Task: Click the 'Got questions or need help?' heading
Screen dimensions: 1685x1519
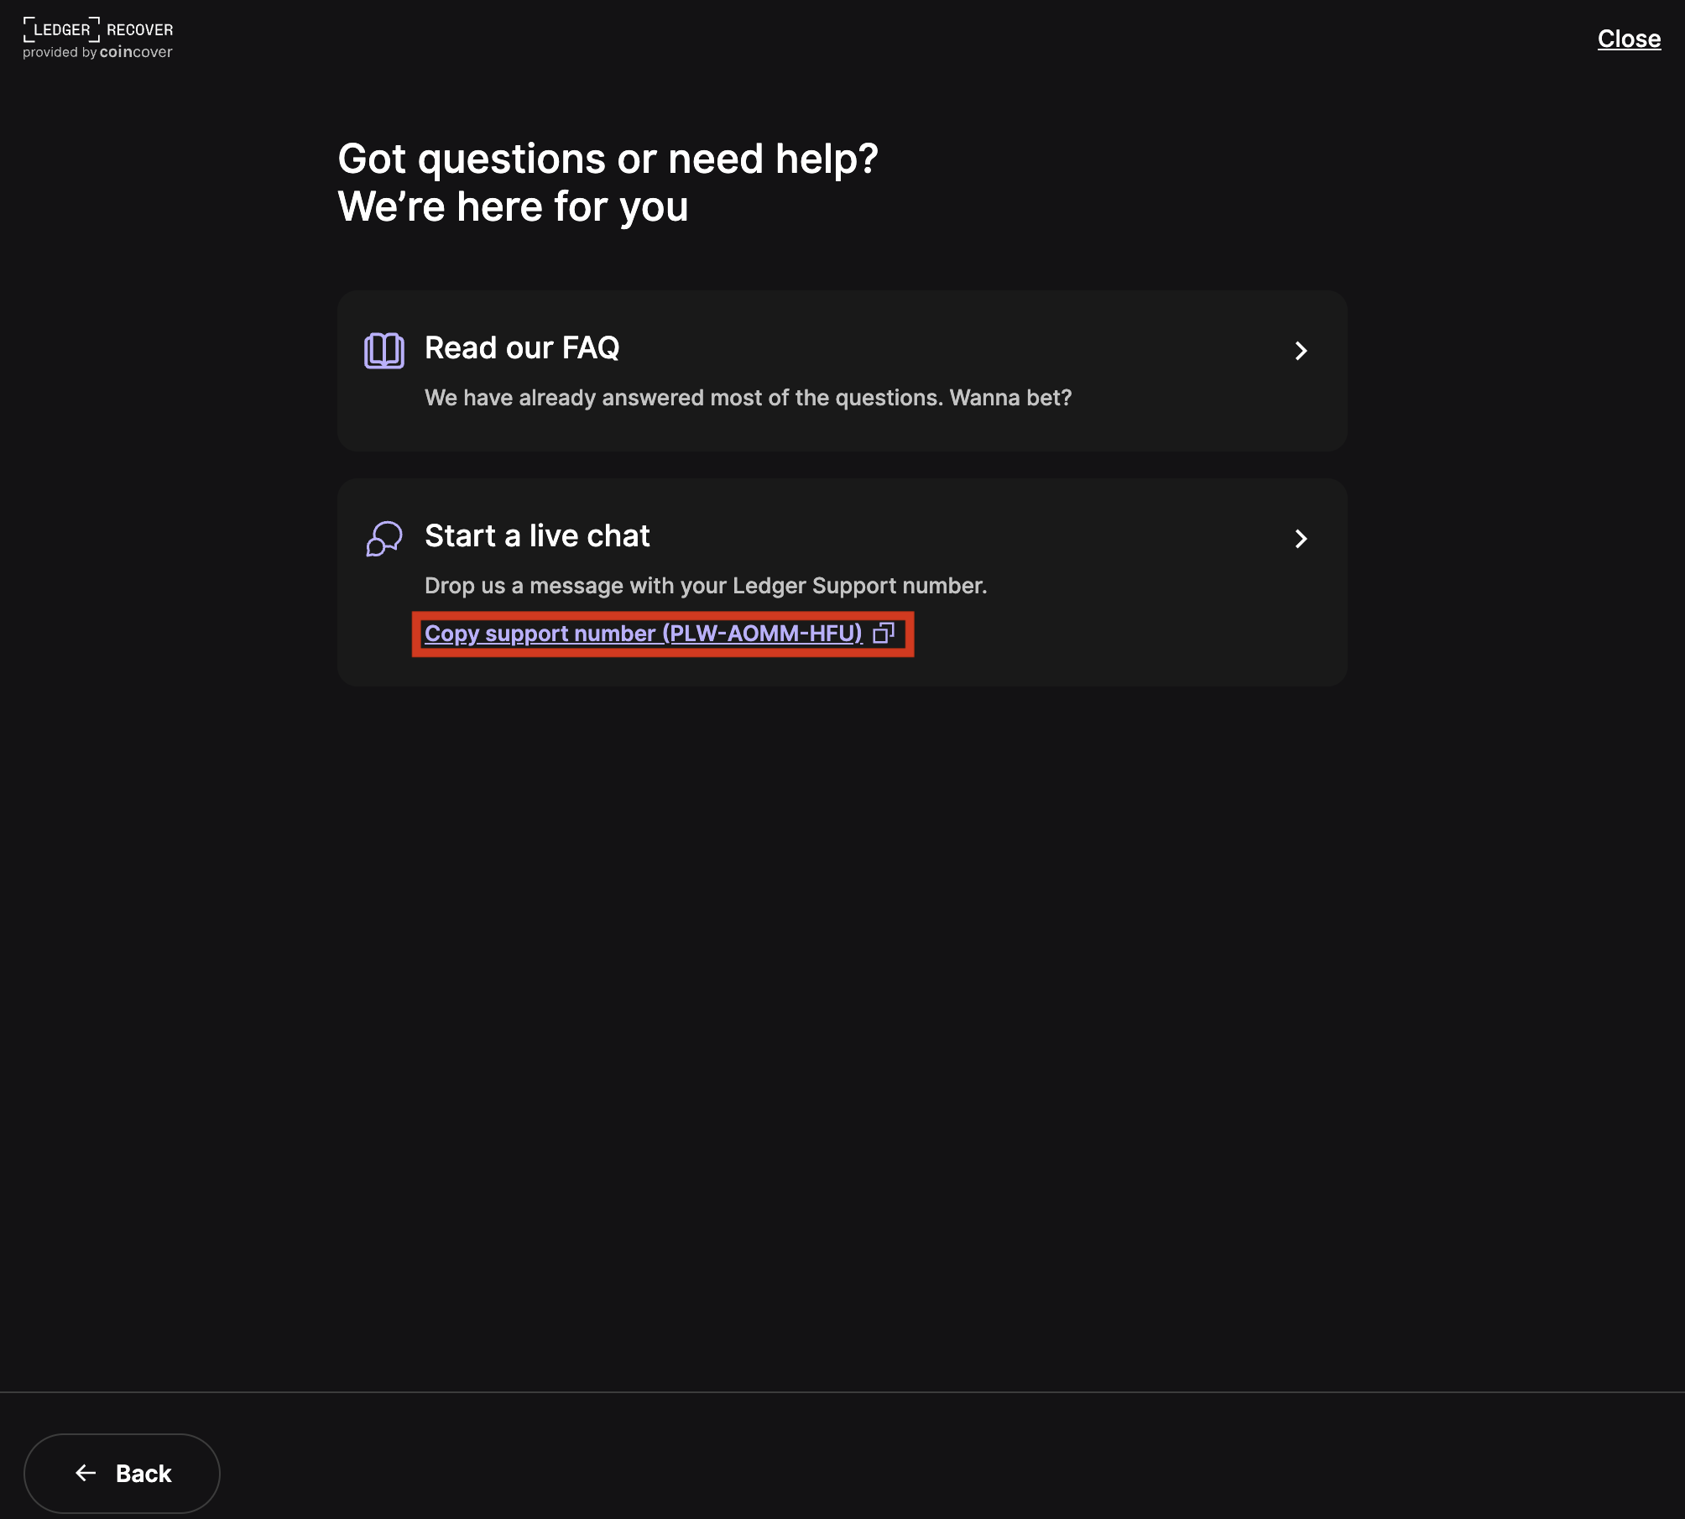Action: tap(608, 159)
